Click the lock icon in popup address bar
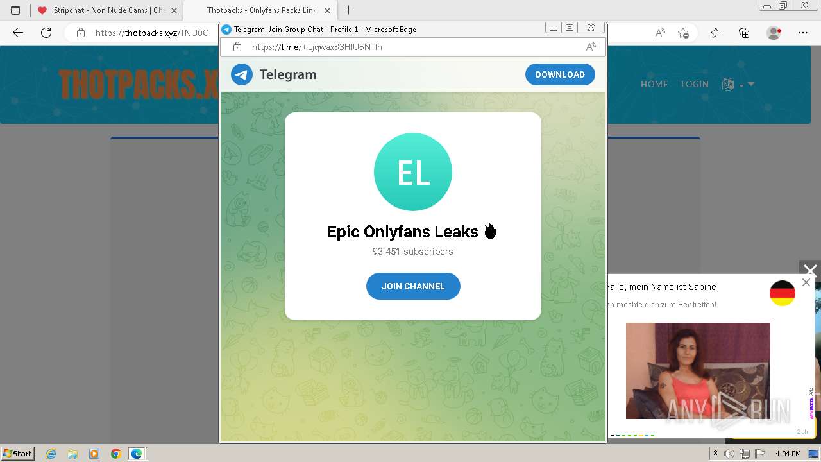 [x=237, y=47]
